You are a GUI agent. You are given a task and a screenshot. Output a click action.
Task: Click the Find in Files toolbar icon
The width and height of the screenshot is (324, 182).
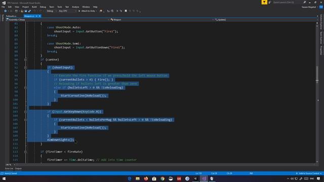pos(101,11)
